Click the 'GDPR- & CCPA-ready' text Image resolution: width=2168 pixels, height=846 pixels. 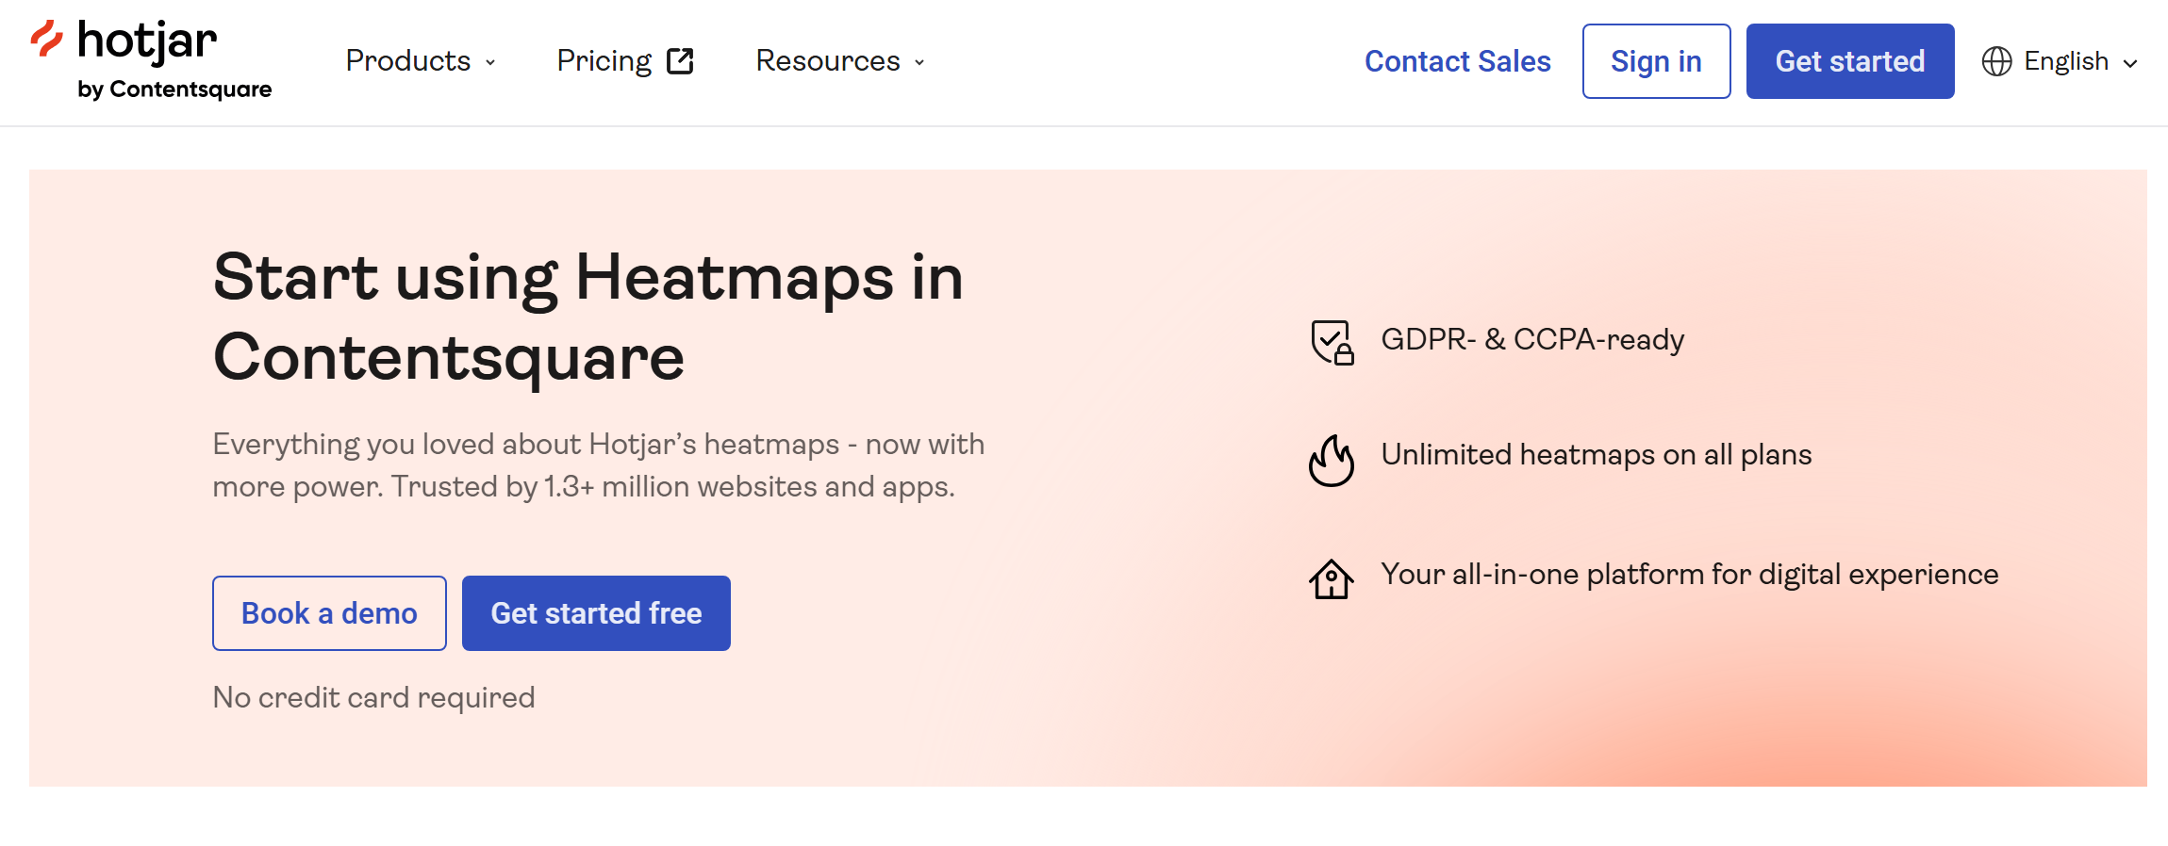pyautogui.click(x=1532, y=339)
